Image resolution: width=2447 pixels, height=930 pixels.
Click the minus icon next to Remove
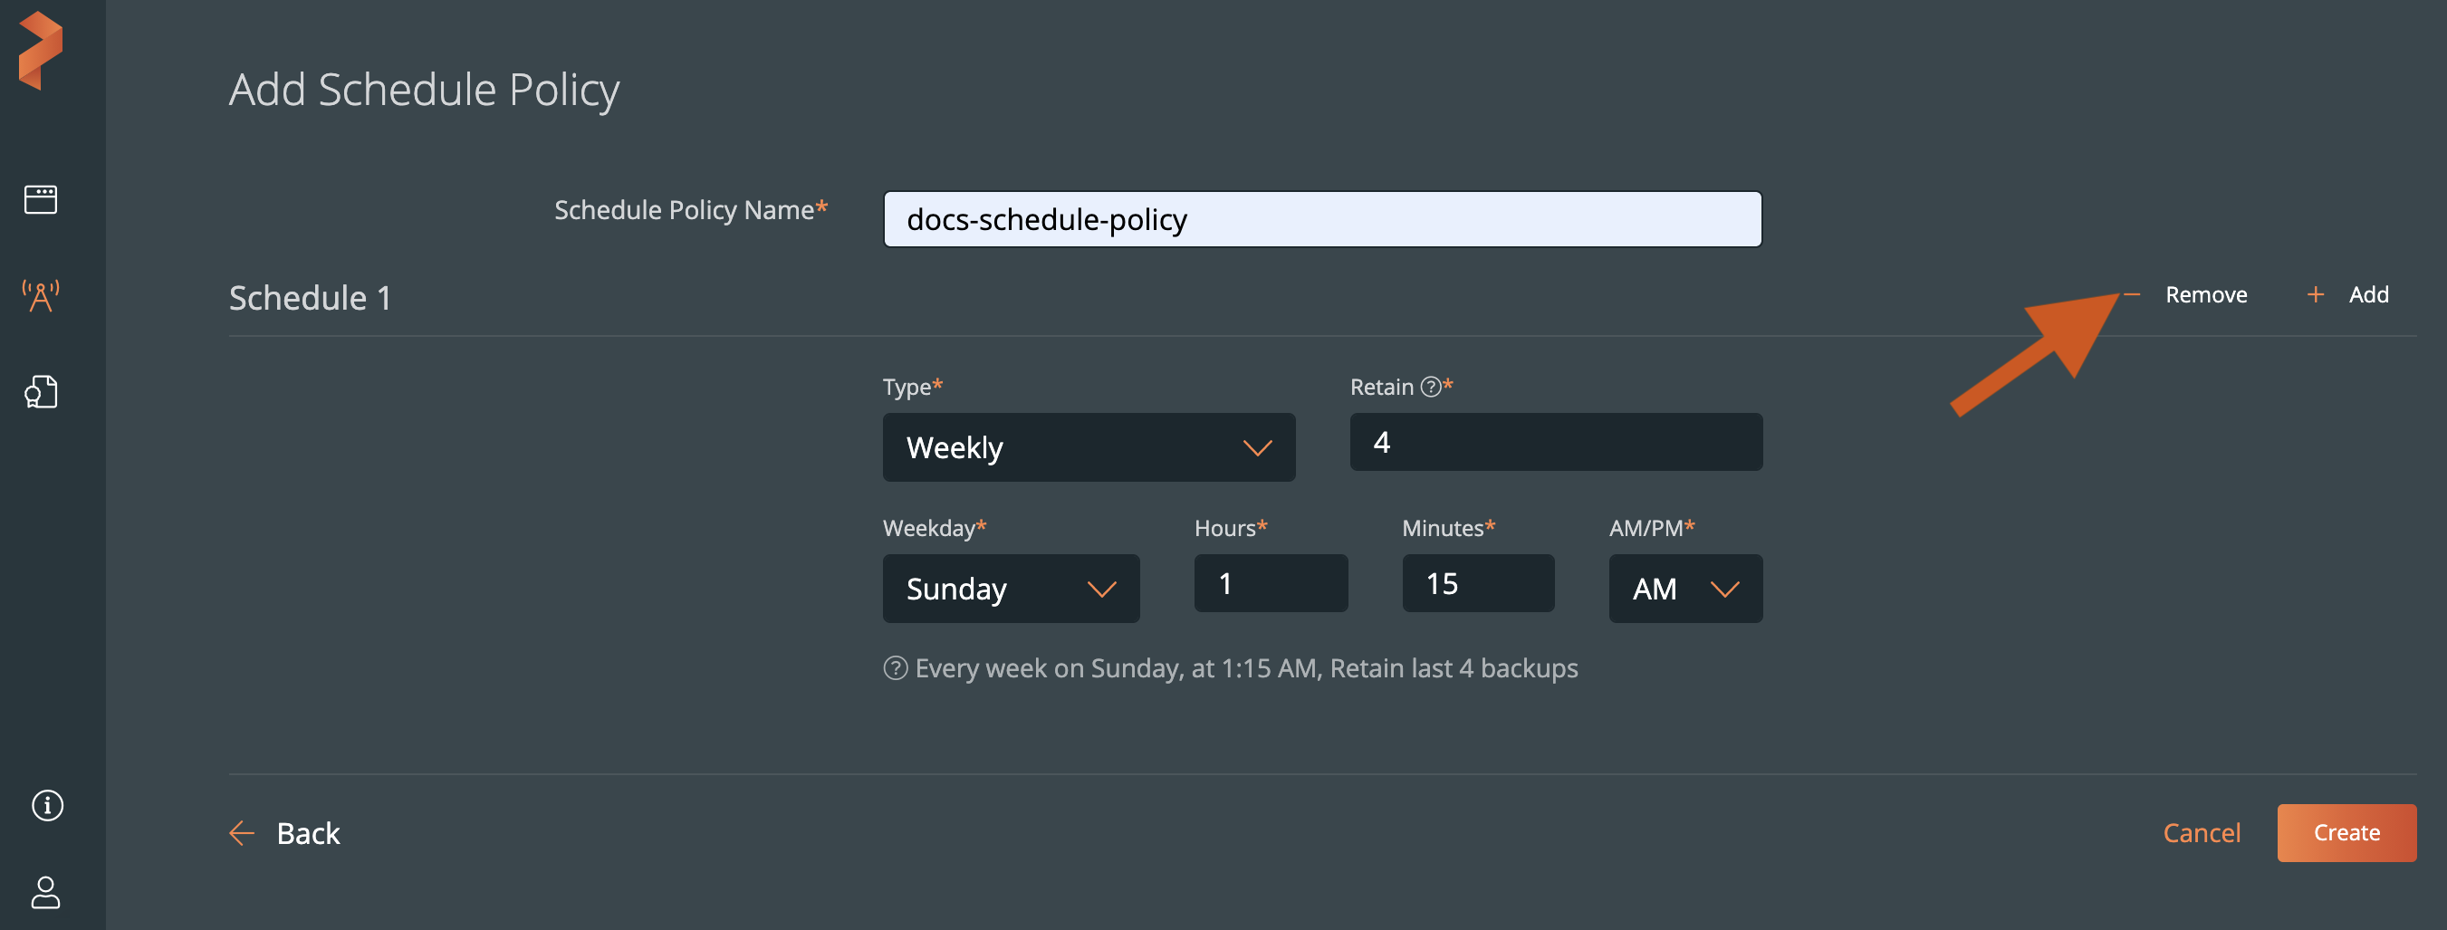coord(2133,294)
